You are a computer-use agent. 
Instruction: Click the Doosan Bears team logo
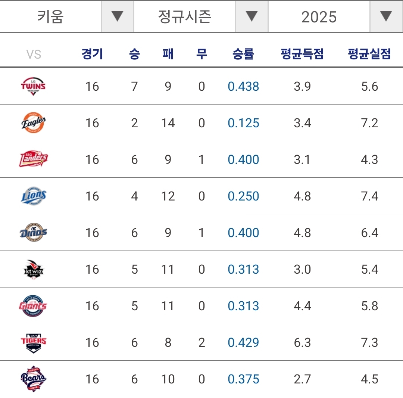(x=34, y=379)
